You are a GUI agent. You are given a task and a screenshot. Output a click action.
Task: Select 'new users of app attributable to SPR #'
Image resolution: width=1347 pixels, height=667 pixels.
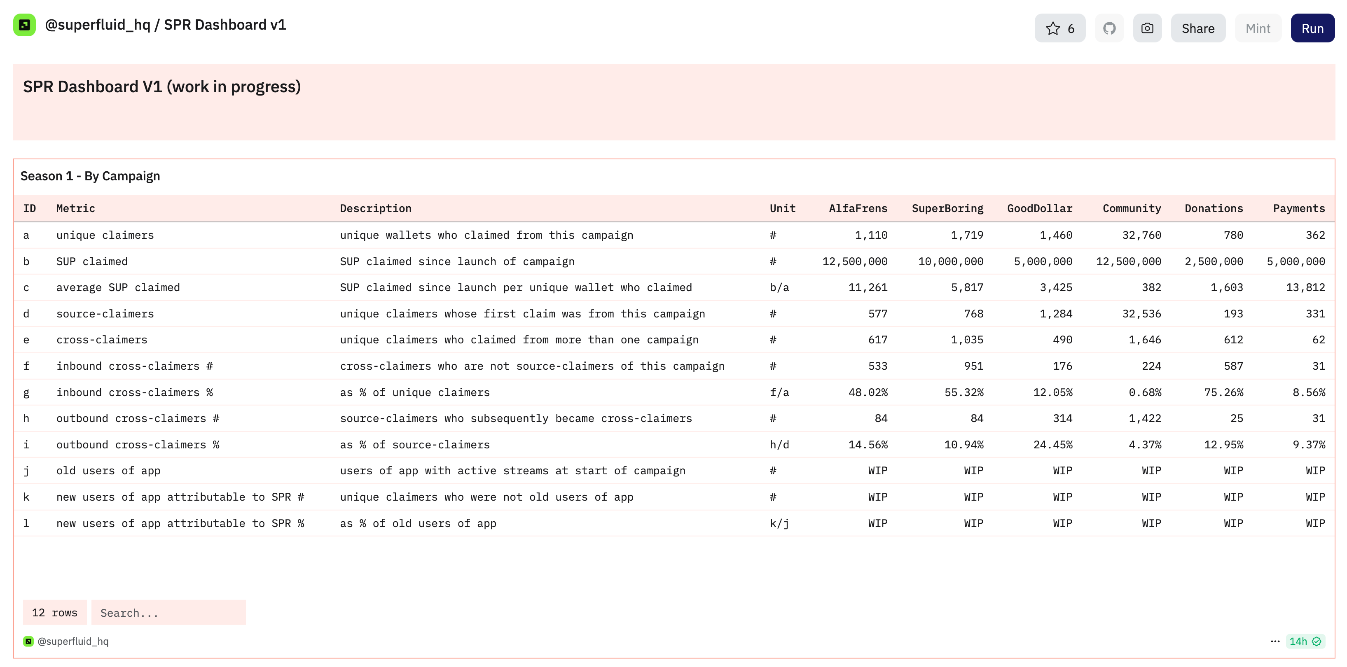tap(180, 497)
